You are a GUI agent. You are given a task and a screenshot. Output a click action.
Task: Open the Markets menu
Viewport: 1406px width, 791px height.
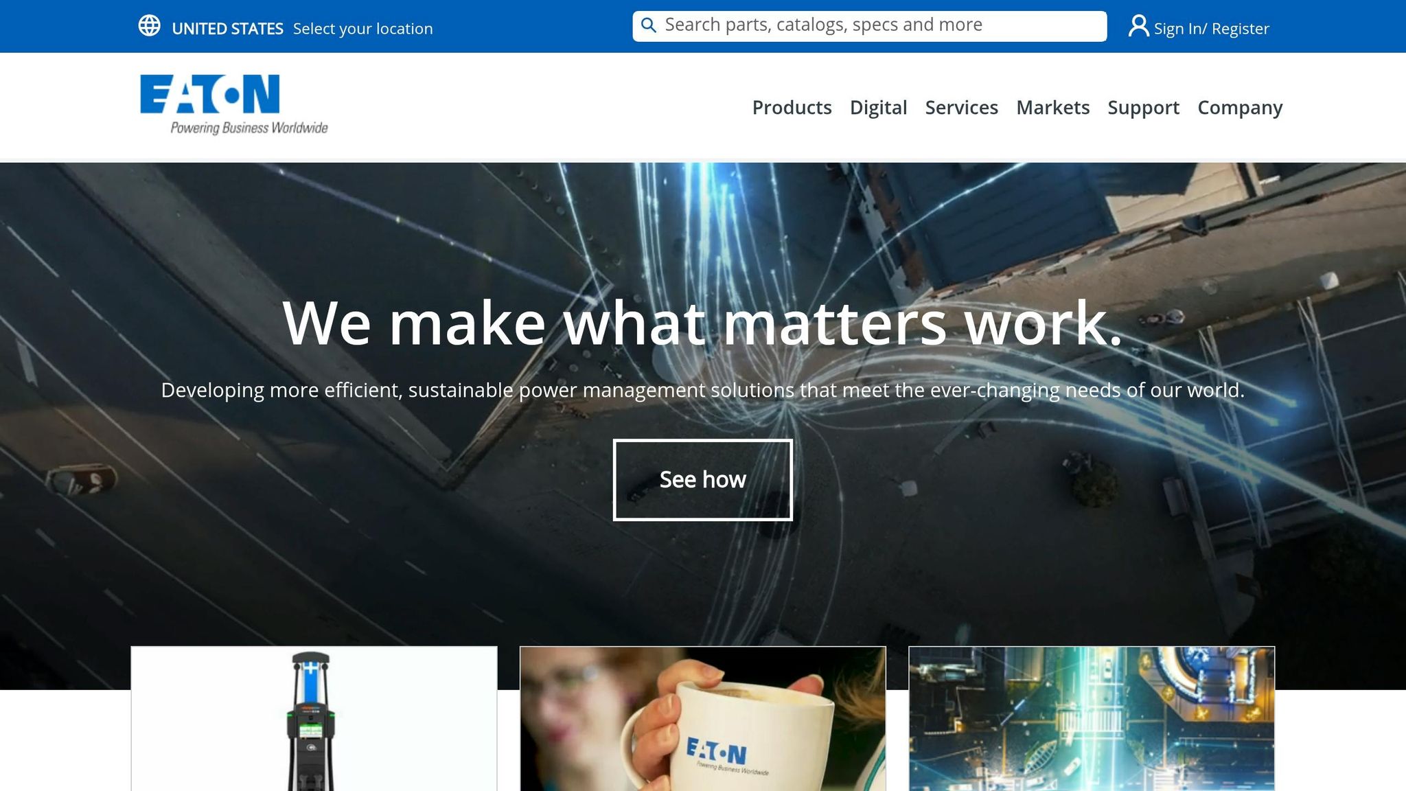pos(1052,108)
